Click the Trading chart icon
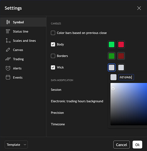The image size is (147, 151). (x=8, y=59)
